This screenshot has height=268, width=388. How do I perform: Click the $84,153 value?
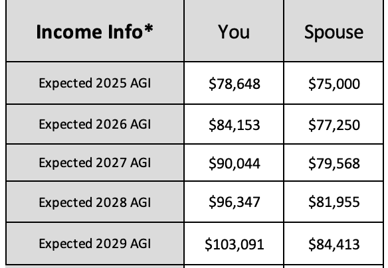point(235,125)
